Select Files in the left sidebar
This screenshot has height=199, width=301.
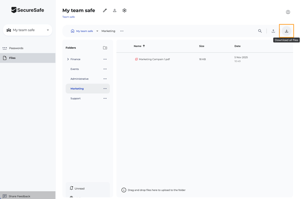pos(13,58)
